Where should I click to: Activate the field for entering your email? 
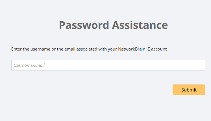pyautogui.click(x=108, y=65)
